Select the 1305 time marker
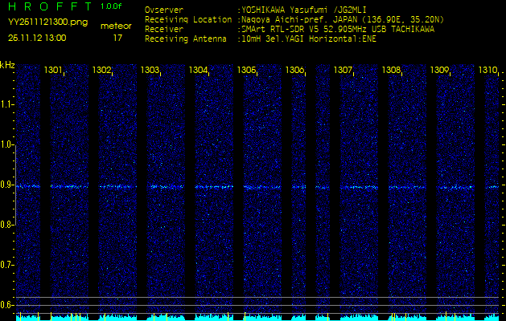 pyautogui.click(x=247, y=71)
